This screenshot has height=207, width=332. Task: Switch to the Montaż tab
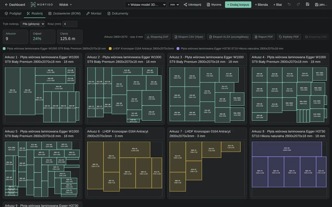(x=94, y=13)
